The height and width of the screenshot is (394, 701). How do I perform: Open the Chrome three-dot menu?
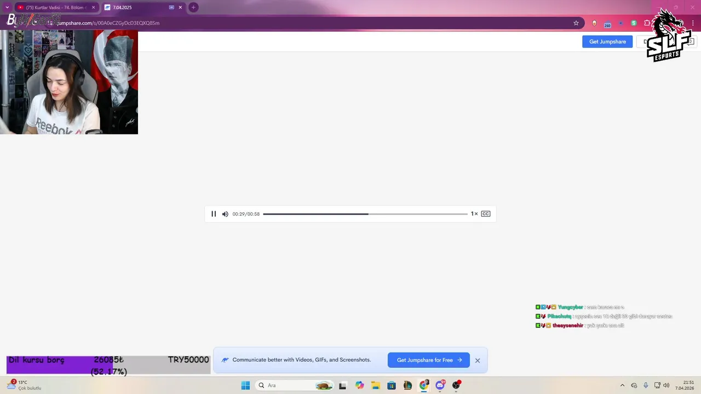[692, 23]
